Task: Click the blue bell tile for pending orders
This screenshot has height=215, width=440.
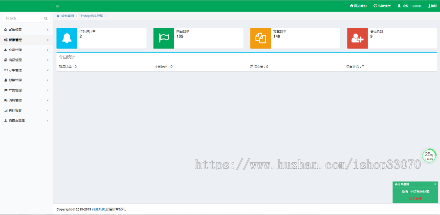Action: point(67,38)
